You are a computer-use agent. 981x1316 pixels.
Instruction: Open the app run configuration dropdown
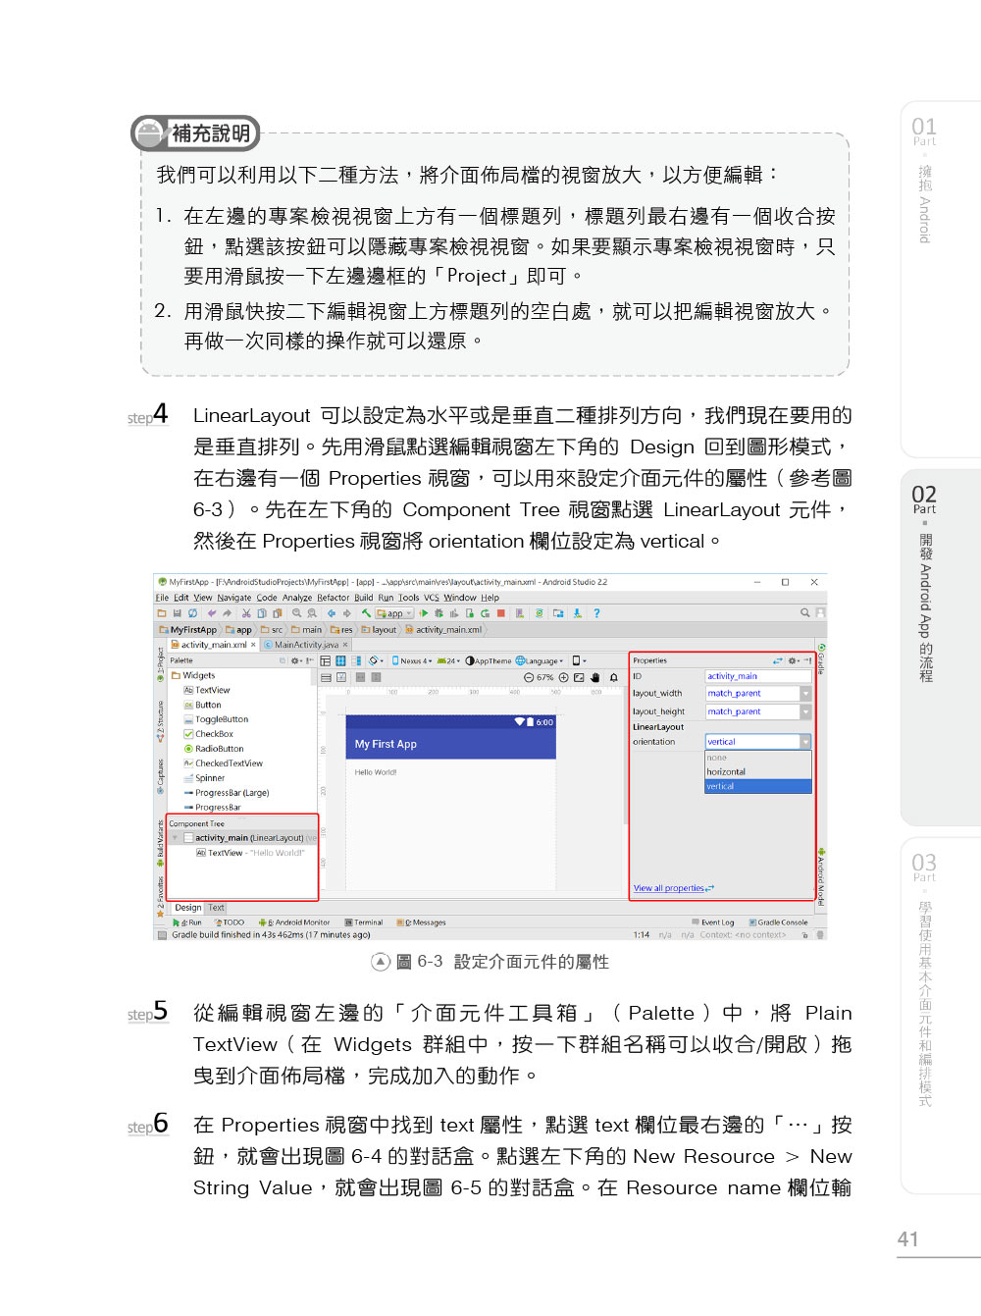point(394,613)
